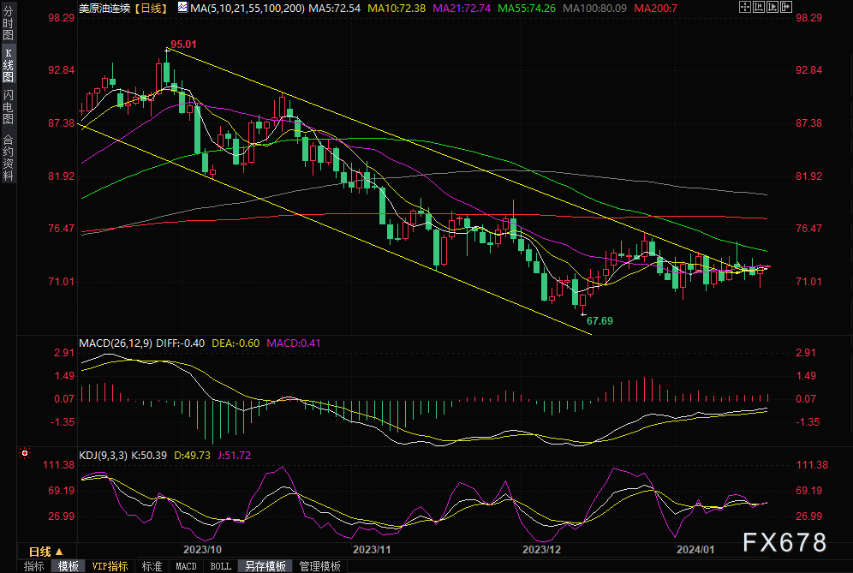Click the red sun icon beside KDJ

[25, 453]
